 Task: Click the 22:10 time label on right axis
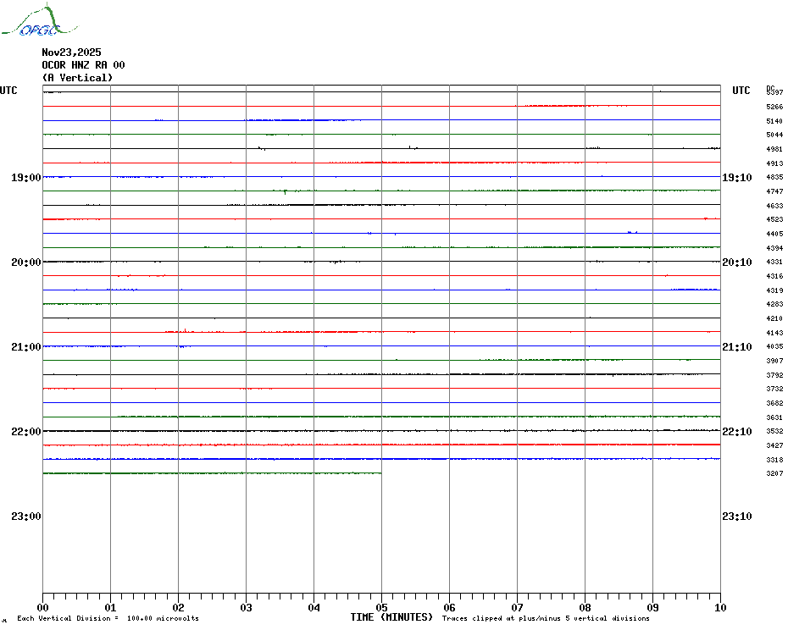(x=735, y=432)
